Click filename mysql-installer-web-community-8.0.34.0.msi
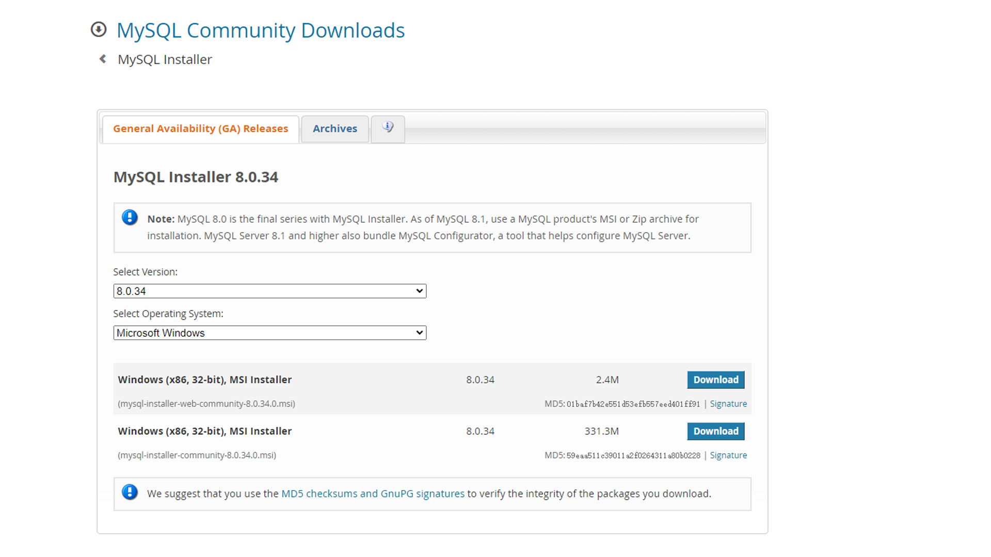 206,404
